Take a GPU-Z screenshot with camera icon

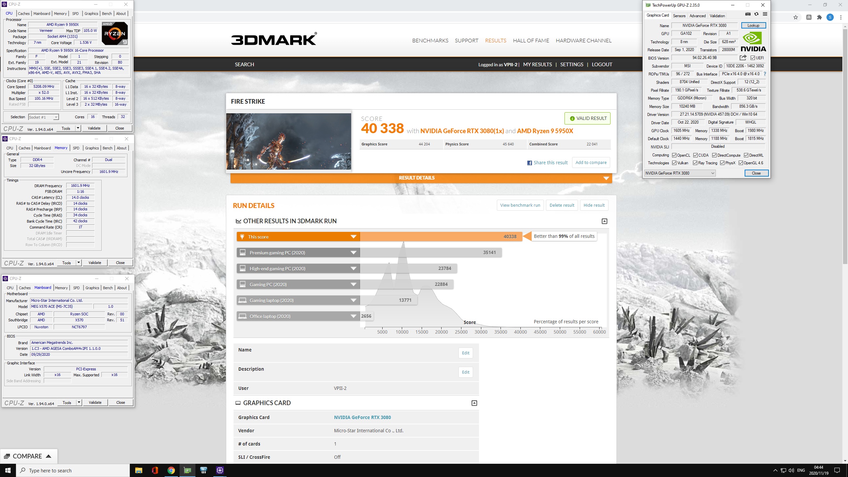click(748, 14)
